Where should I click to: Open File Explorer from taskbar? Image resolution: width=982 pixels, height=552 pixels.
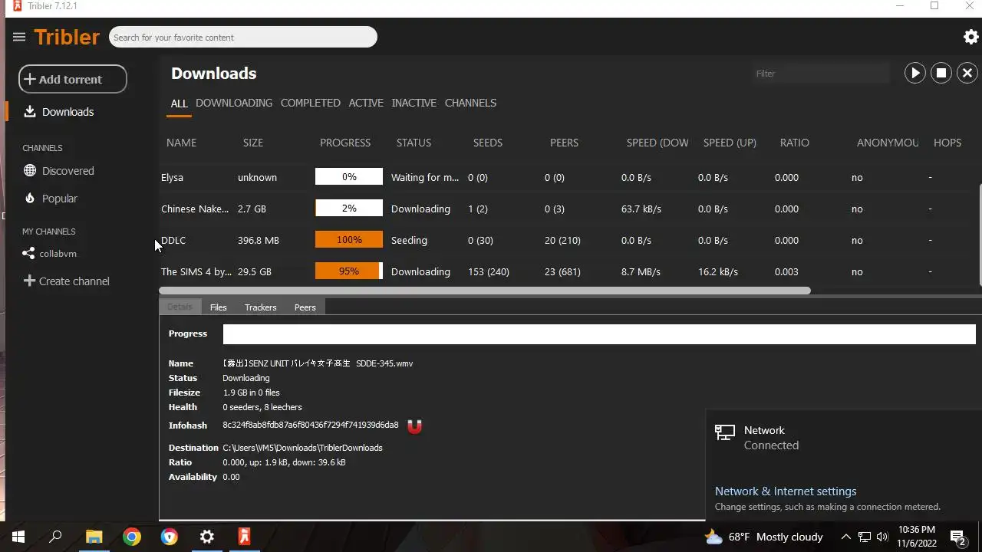[x=94, y=537]
